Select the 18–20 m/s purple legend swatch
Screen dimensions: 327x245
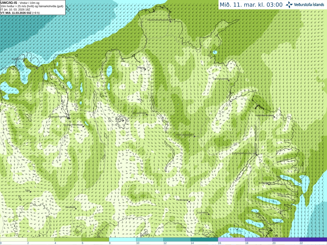click(259, 240)
